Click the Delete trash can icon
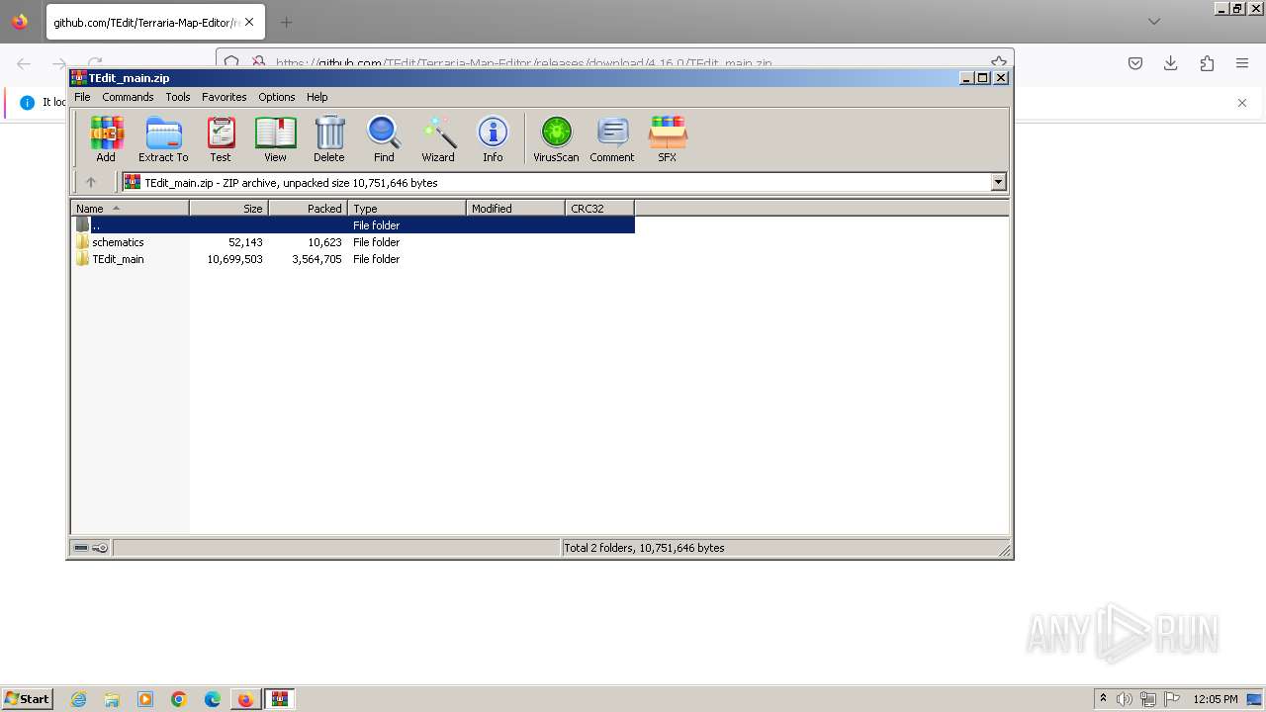1266x712 pixels. (329, 138)
